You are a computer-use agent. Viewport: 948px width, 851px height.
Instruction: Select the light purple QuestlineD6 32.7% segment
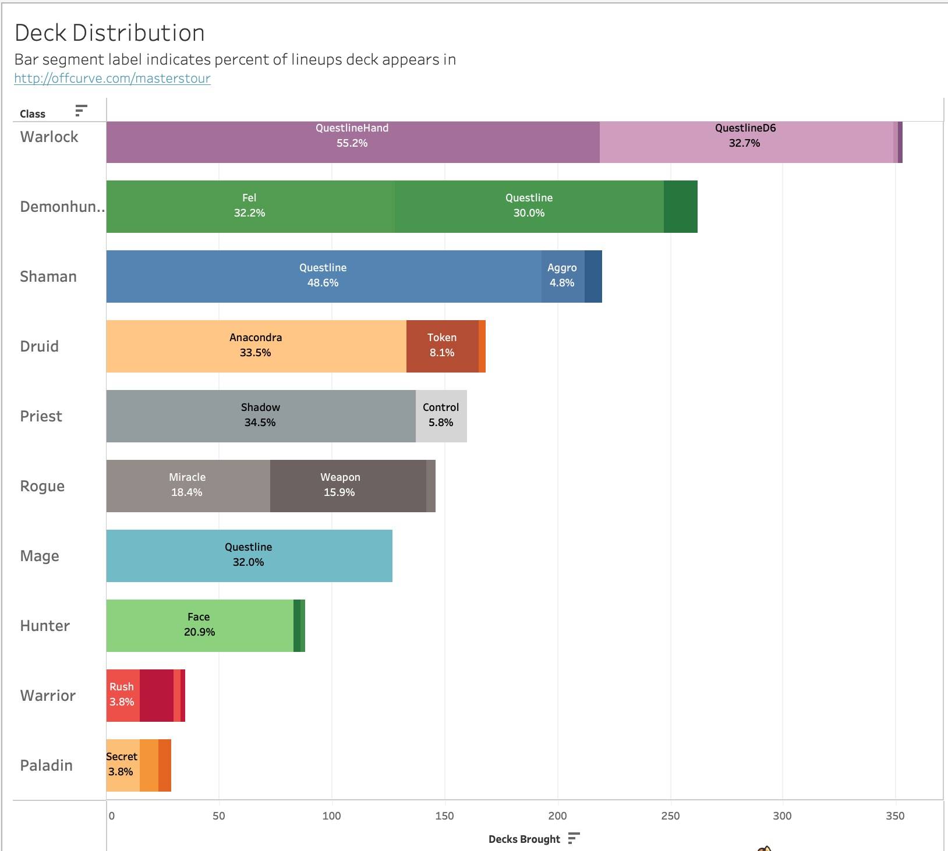[x=745, y=142]
